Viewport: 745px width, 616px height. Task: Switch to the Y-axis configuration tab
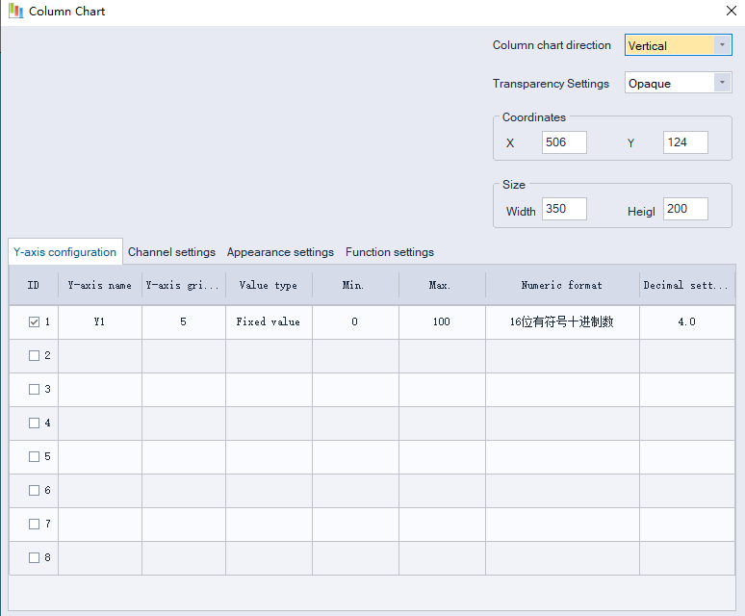(65, 252)
